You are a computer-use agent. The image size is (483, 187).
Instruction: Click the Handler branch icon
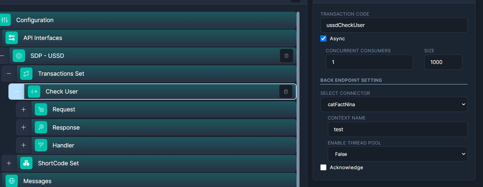41,145
